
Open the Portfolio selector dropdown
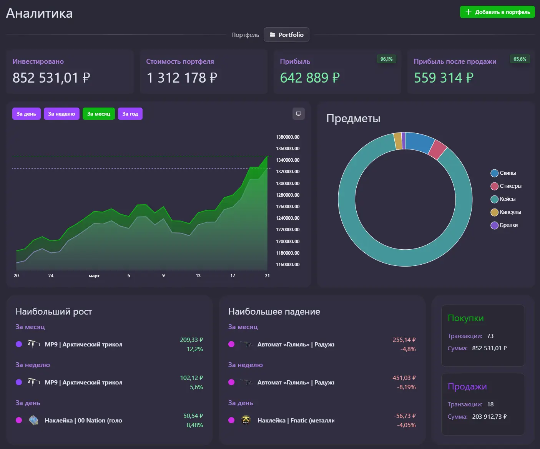coord(286,35)
